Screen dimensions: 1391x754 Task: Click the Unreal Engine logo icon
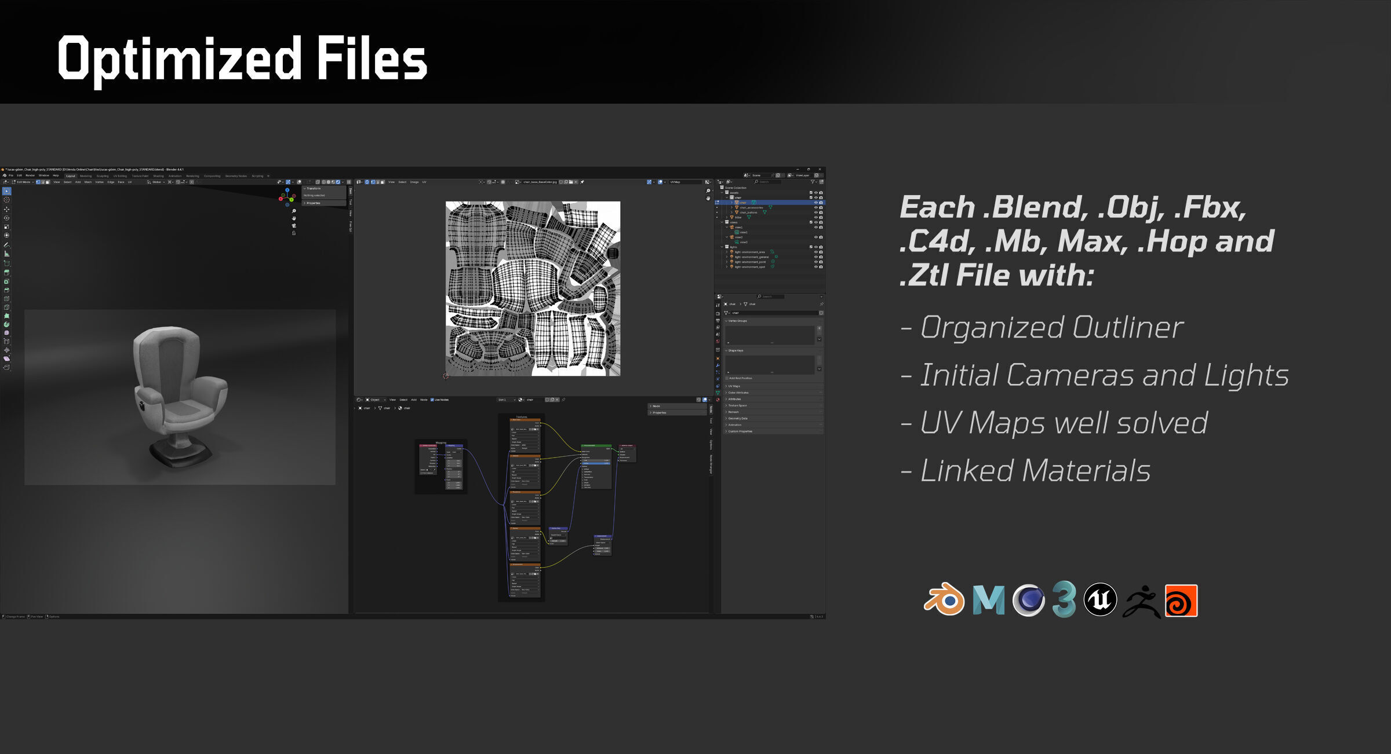pos(1099,599)
